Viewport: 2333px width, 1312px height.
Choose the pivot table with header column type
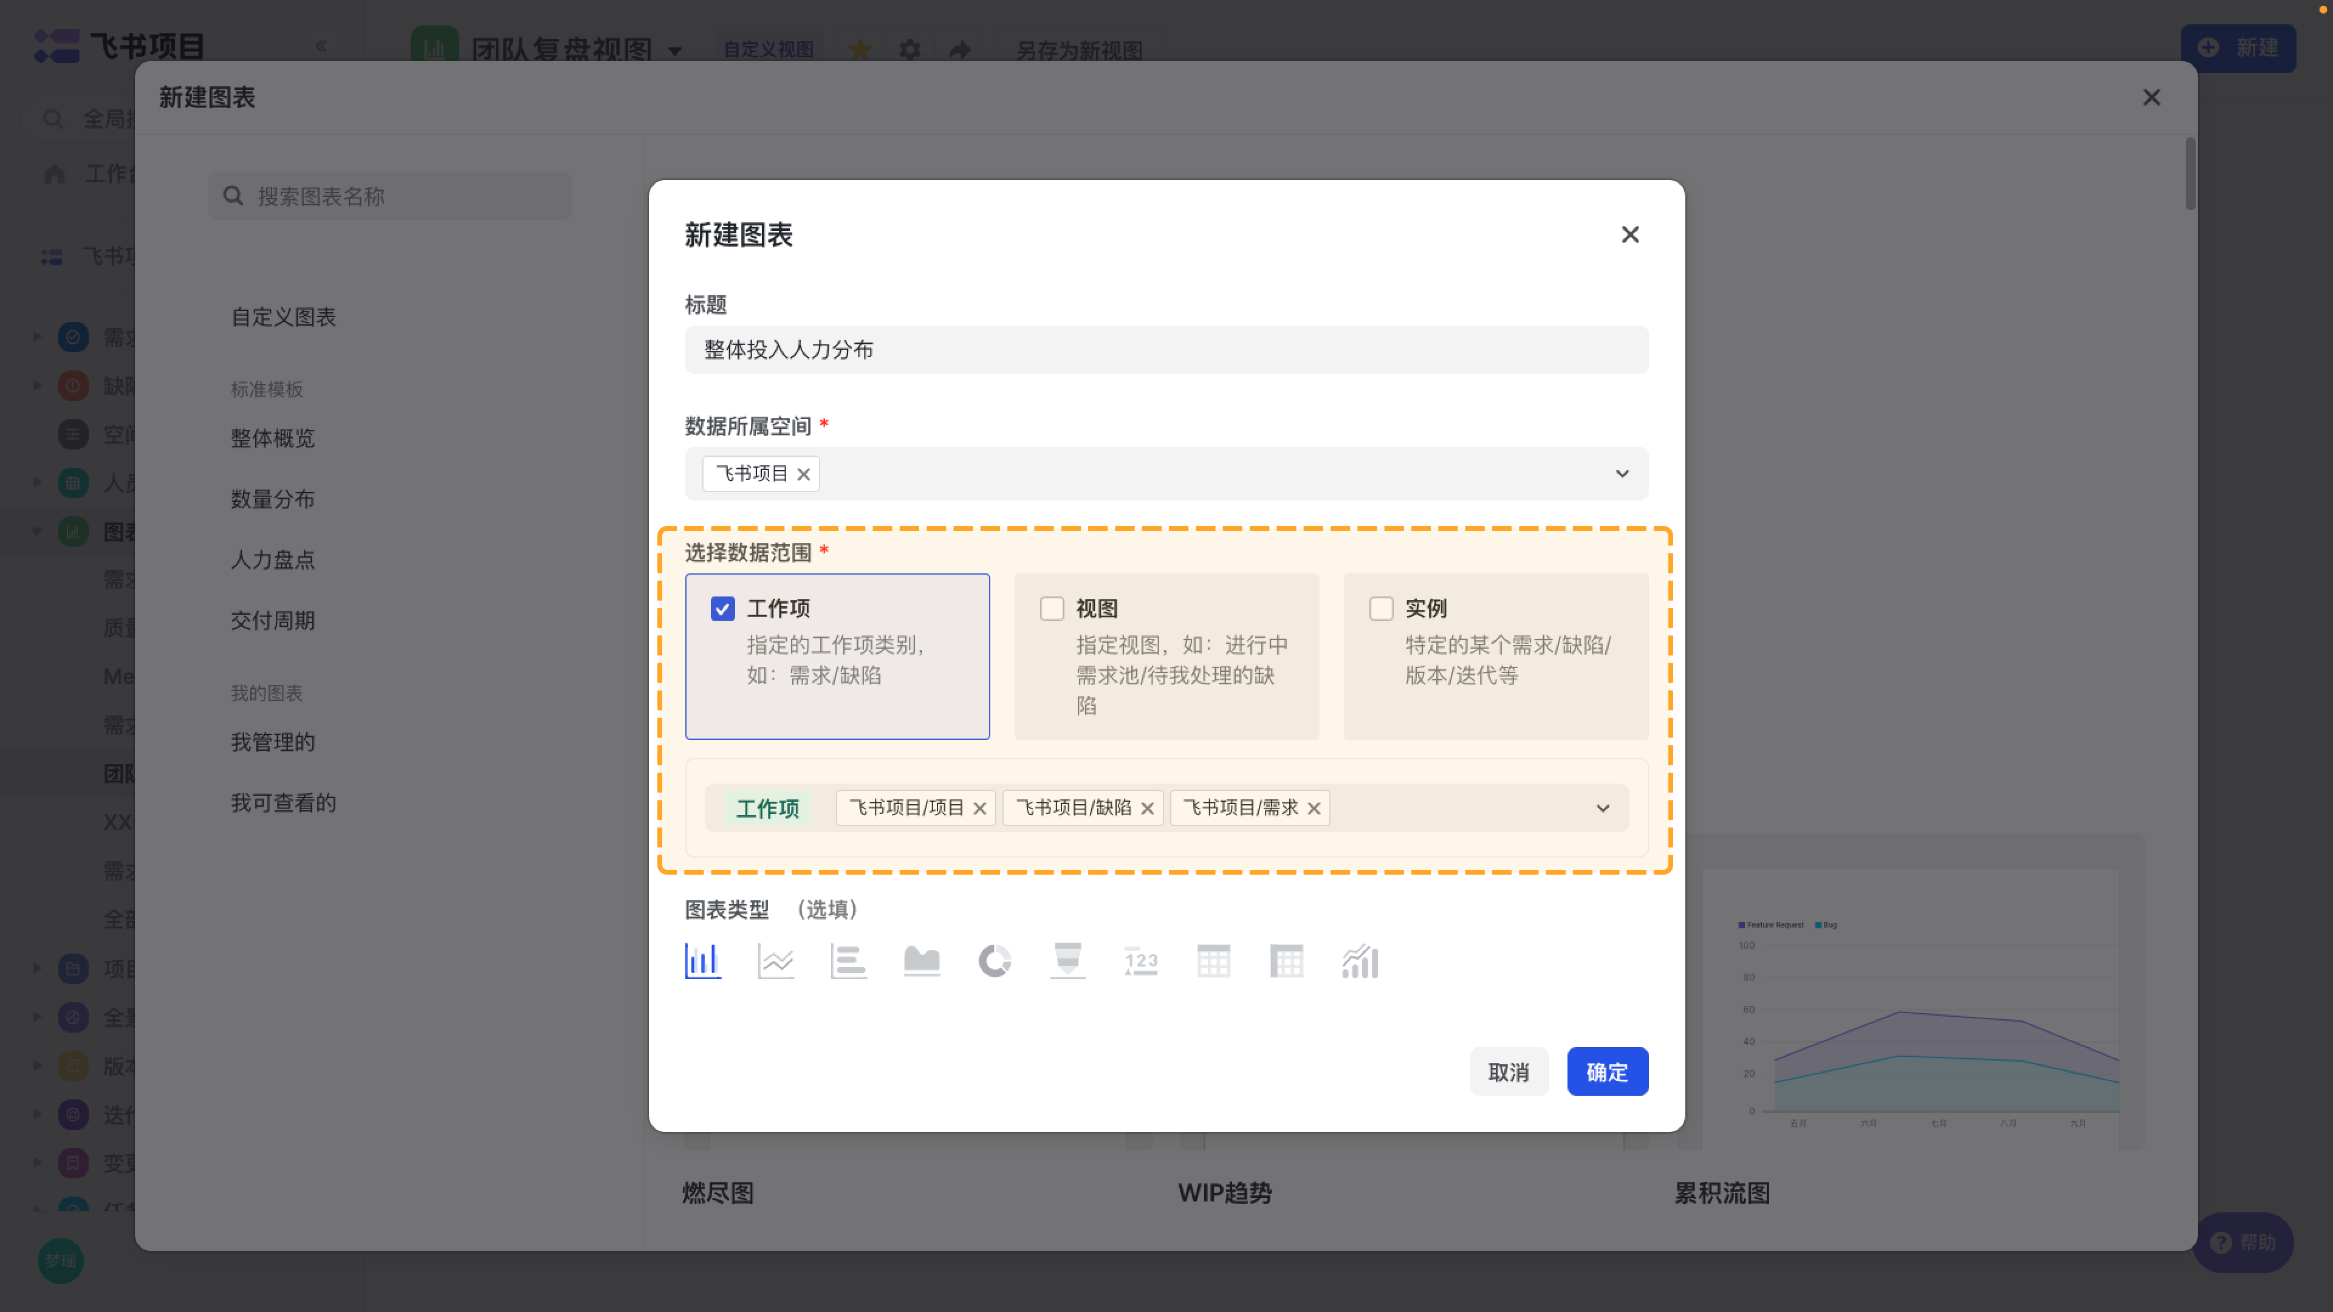1287,961
